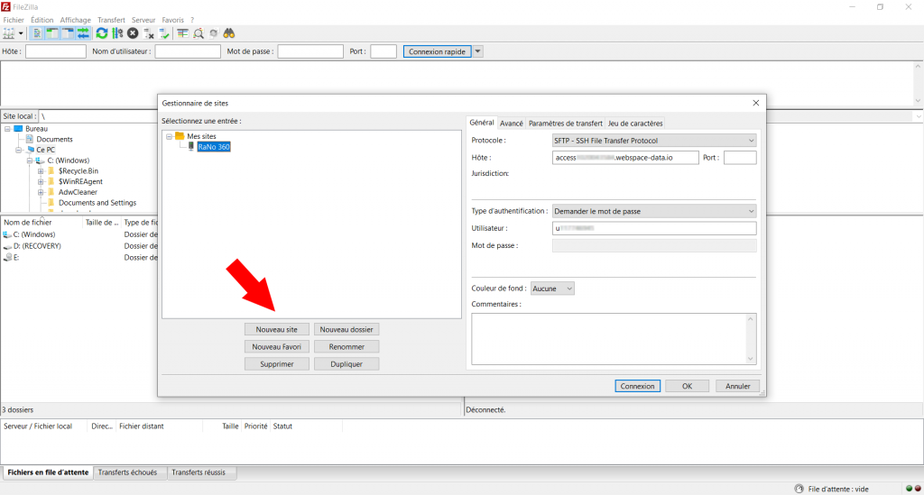
Task: Toggle transfer queue display in toolbar
Action: (83, 33)
